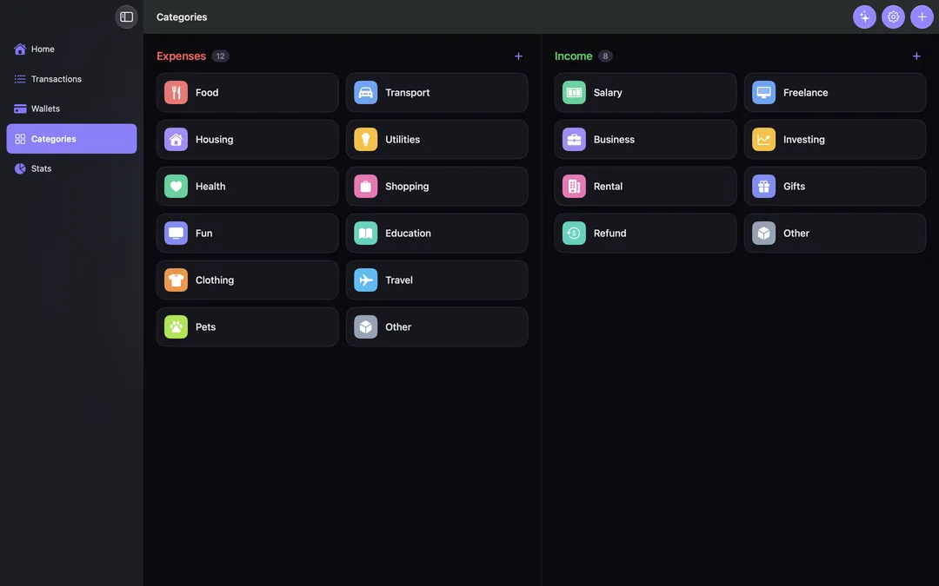This screenshot has width=939, height=586.
Task: Select the Travel label text
Action: [399, 280]
